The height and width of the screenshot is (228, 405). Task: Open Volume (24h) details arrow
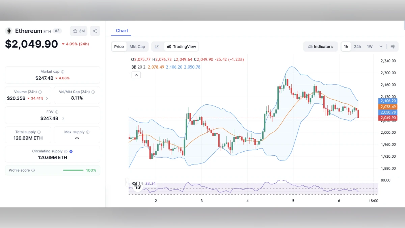(47, 98)
